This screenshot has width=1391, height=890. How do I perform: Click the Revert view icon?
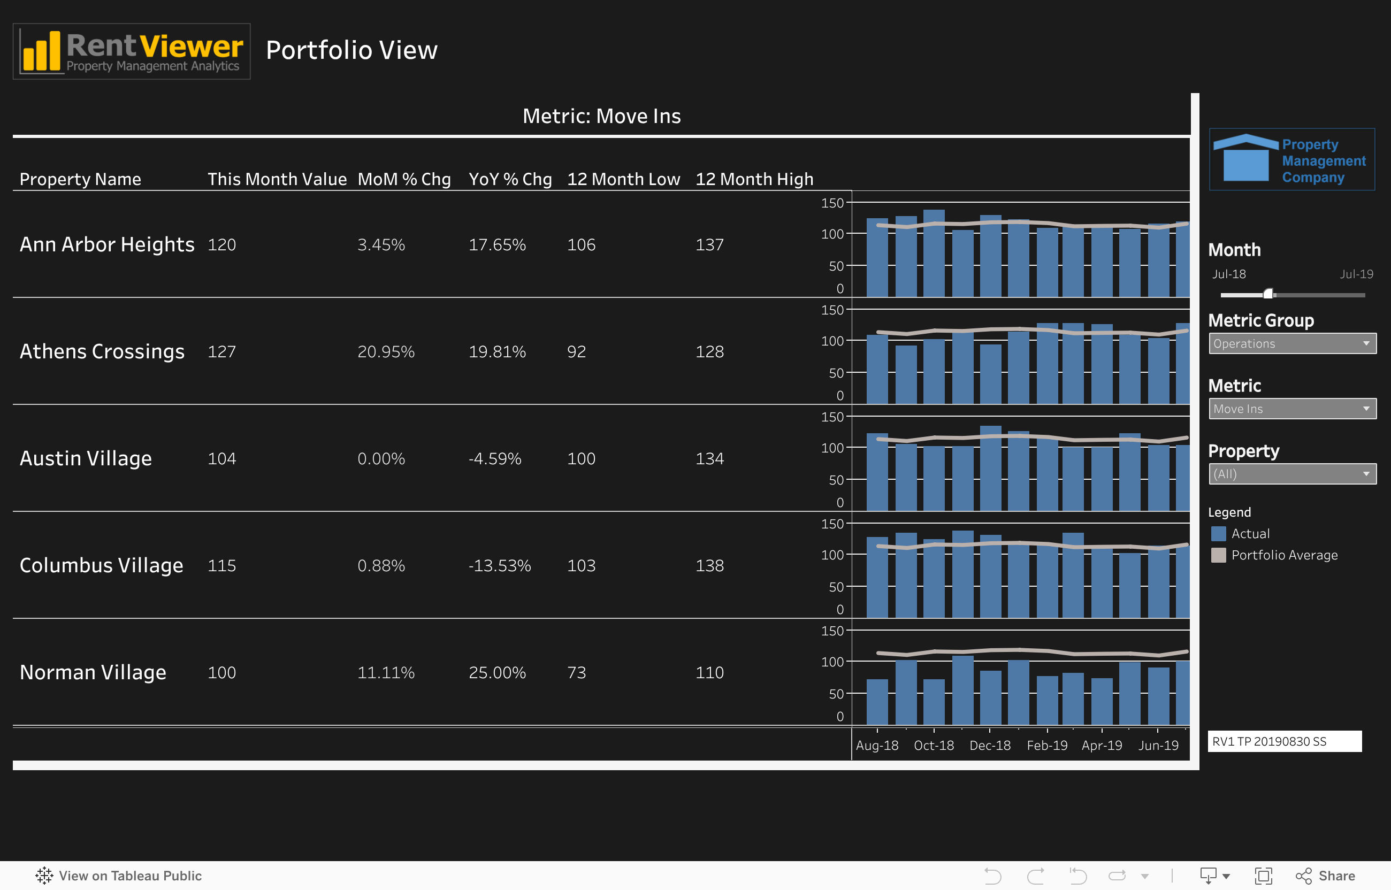click(x=1078, y=876)
